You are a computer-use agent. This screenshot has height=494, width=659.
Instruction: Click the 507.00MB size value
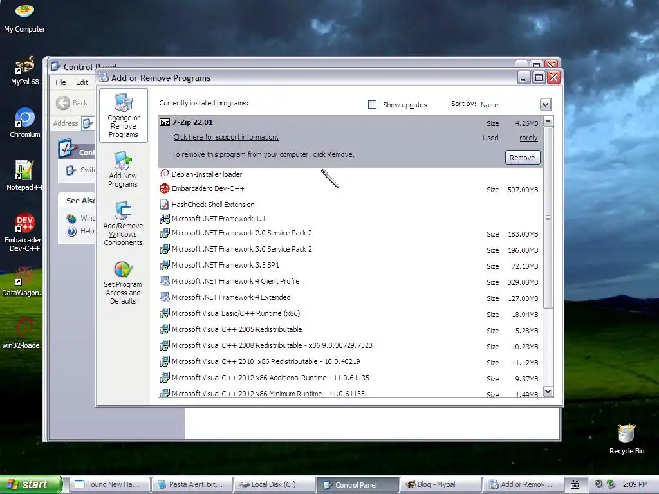click(x=523, y=190)
